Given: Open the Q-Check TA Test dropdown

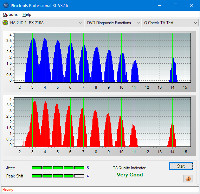Looking at the screenshot, I should [170, 23].
